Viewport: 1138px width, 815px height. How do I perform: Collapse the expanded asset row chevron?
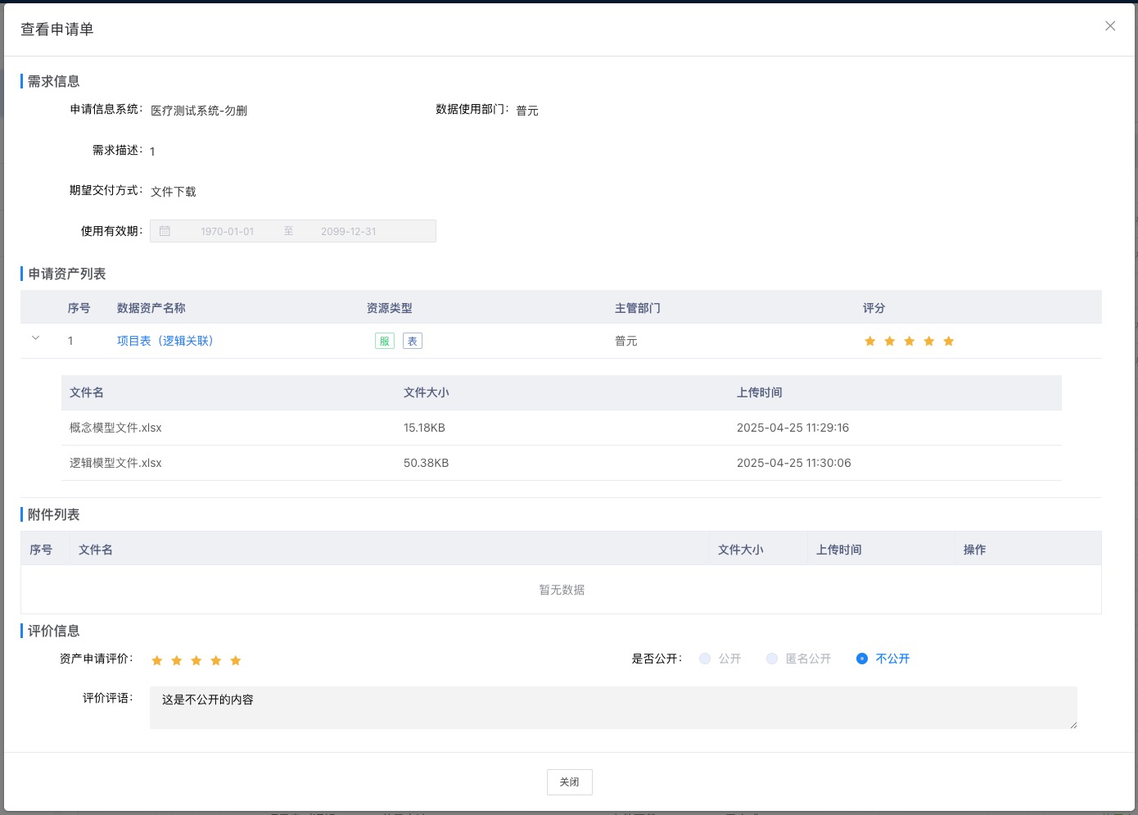tap(35, 338)
